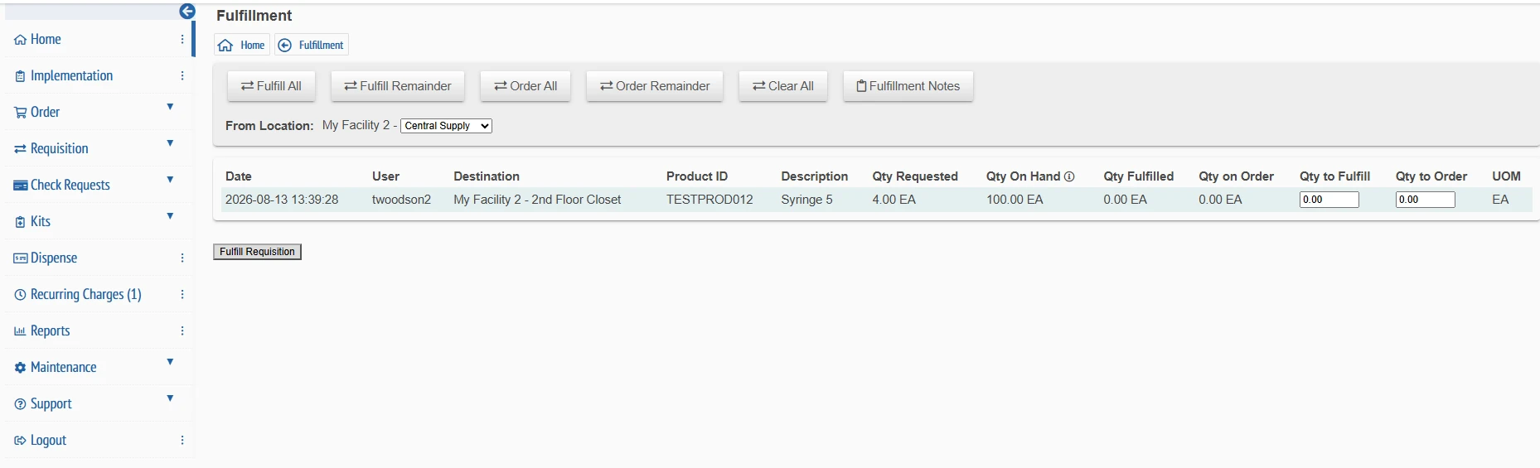This screenshot has height=468, width=1540.
Task: Open Home in the sidebar menu
Action: [46, 40]
